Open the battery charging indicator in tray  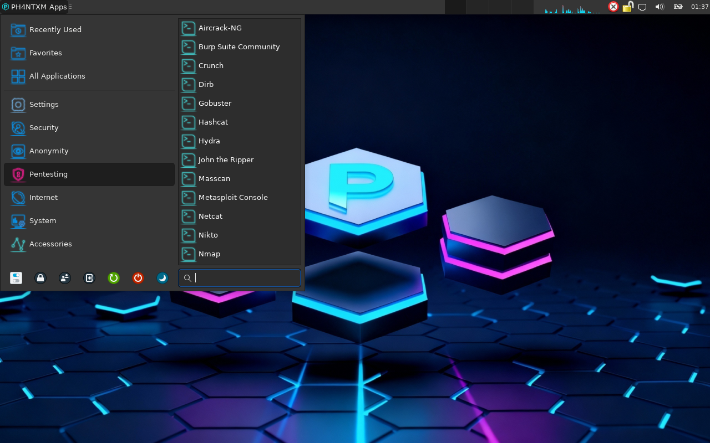[677, 7]
